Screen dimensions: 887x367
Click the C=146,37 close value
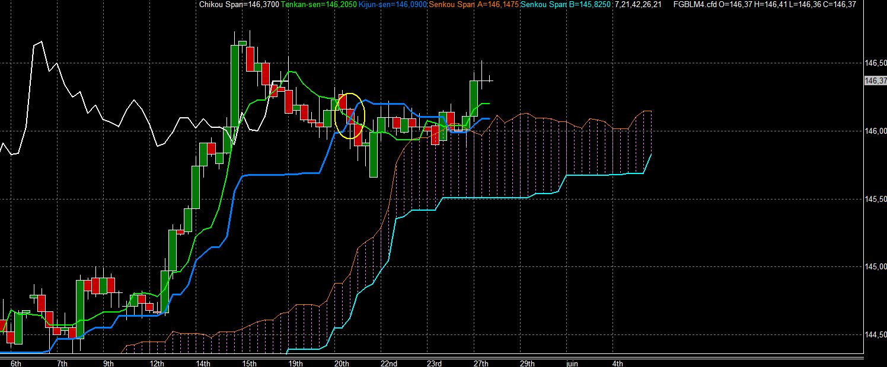pyautogui.click(x=838, y=5)
